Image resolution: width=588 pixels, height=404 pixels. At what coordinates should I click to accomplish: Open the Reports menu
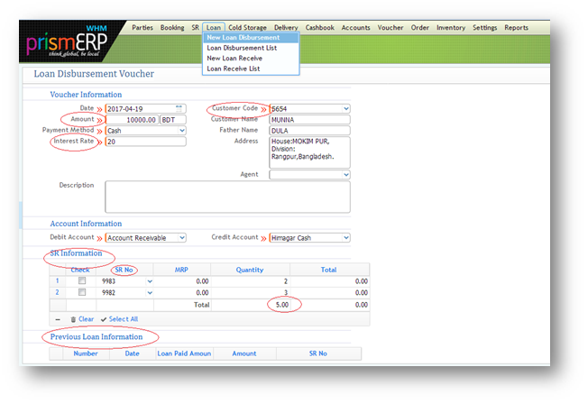516,28
